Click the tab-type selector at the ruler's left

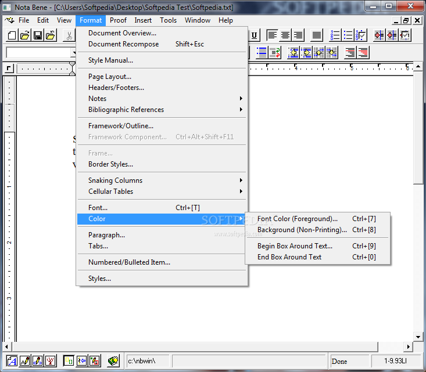(x=9, y=68)
